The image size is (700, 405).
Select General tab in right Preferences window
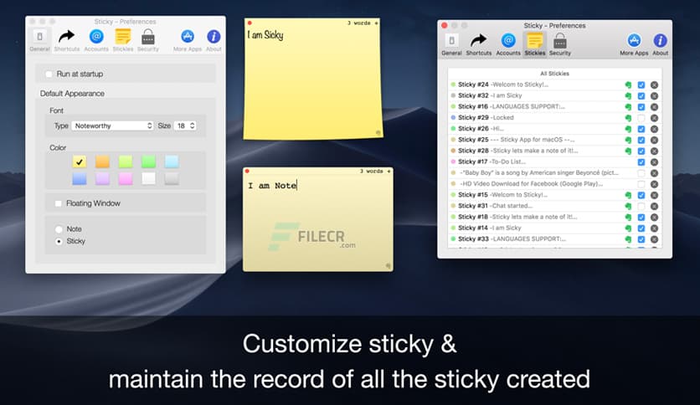click(451, 44)
